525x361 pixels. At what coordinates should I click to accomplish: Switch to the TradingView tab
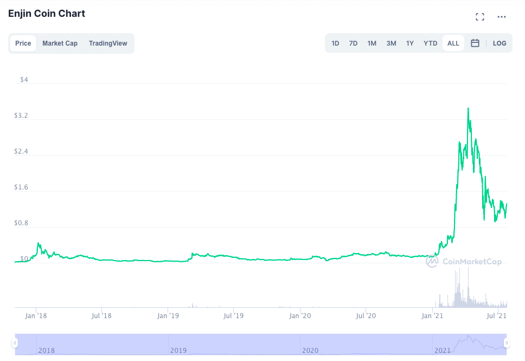pos(108,43)
